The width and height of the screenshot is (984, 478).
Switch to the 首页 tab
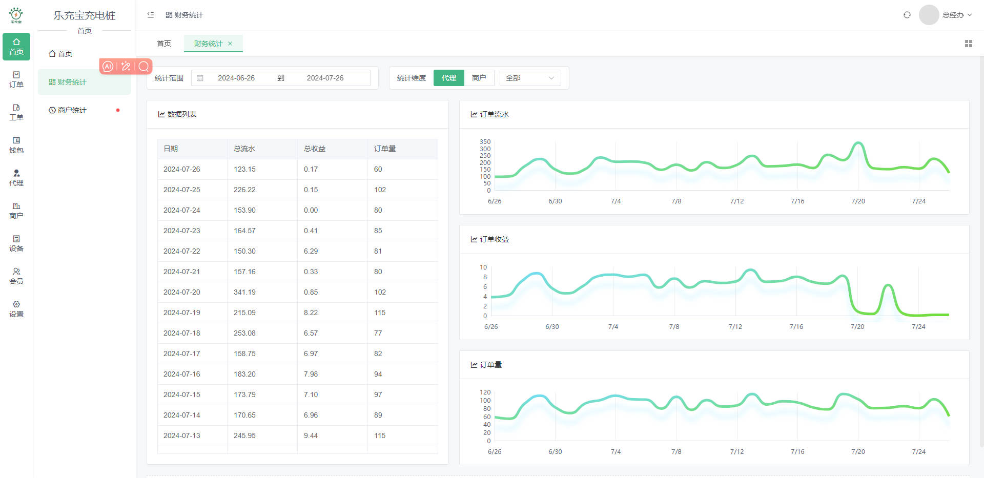pos(164,44)
